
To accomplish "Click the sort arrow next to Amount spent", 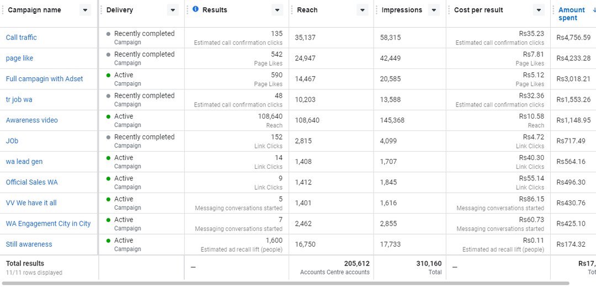I will 594,10.
